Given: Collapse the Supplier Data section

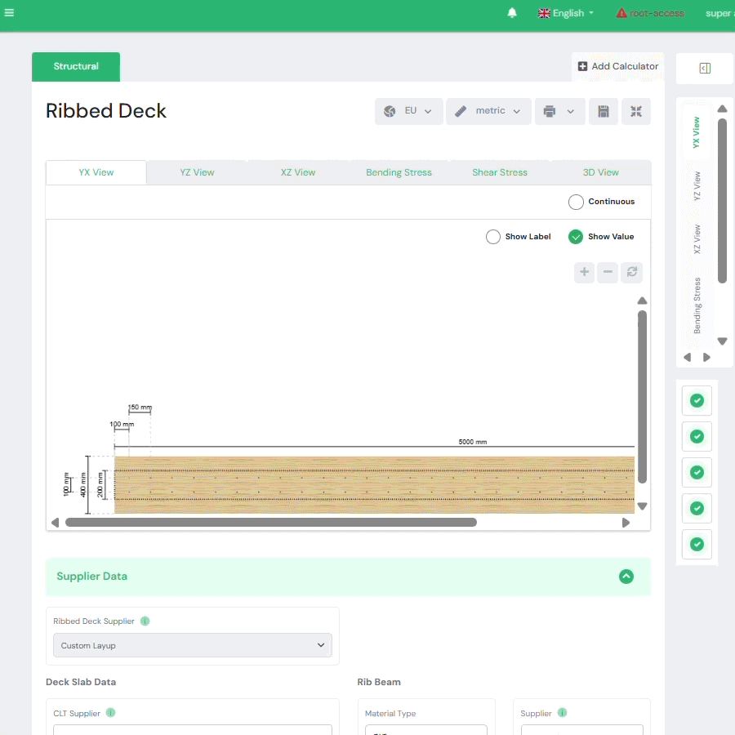Looking at the screenshot, I should pos(626,577).
